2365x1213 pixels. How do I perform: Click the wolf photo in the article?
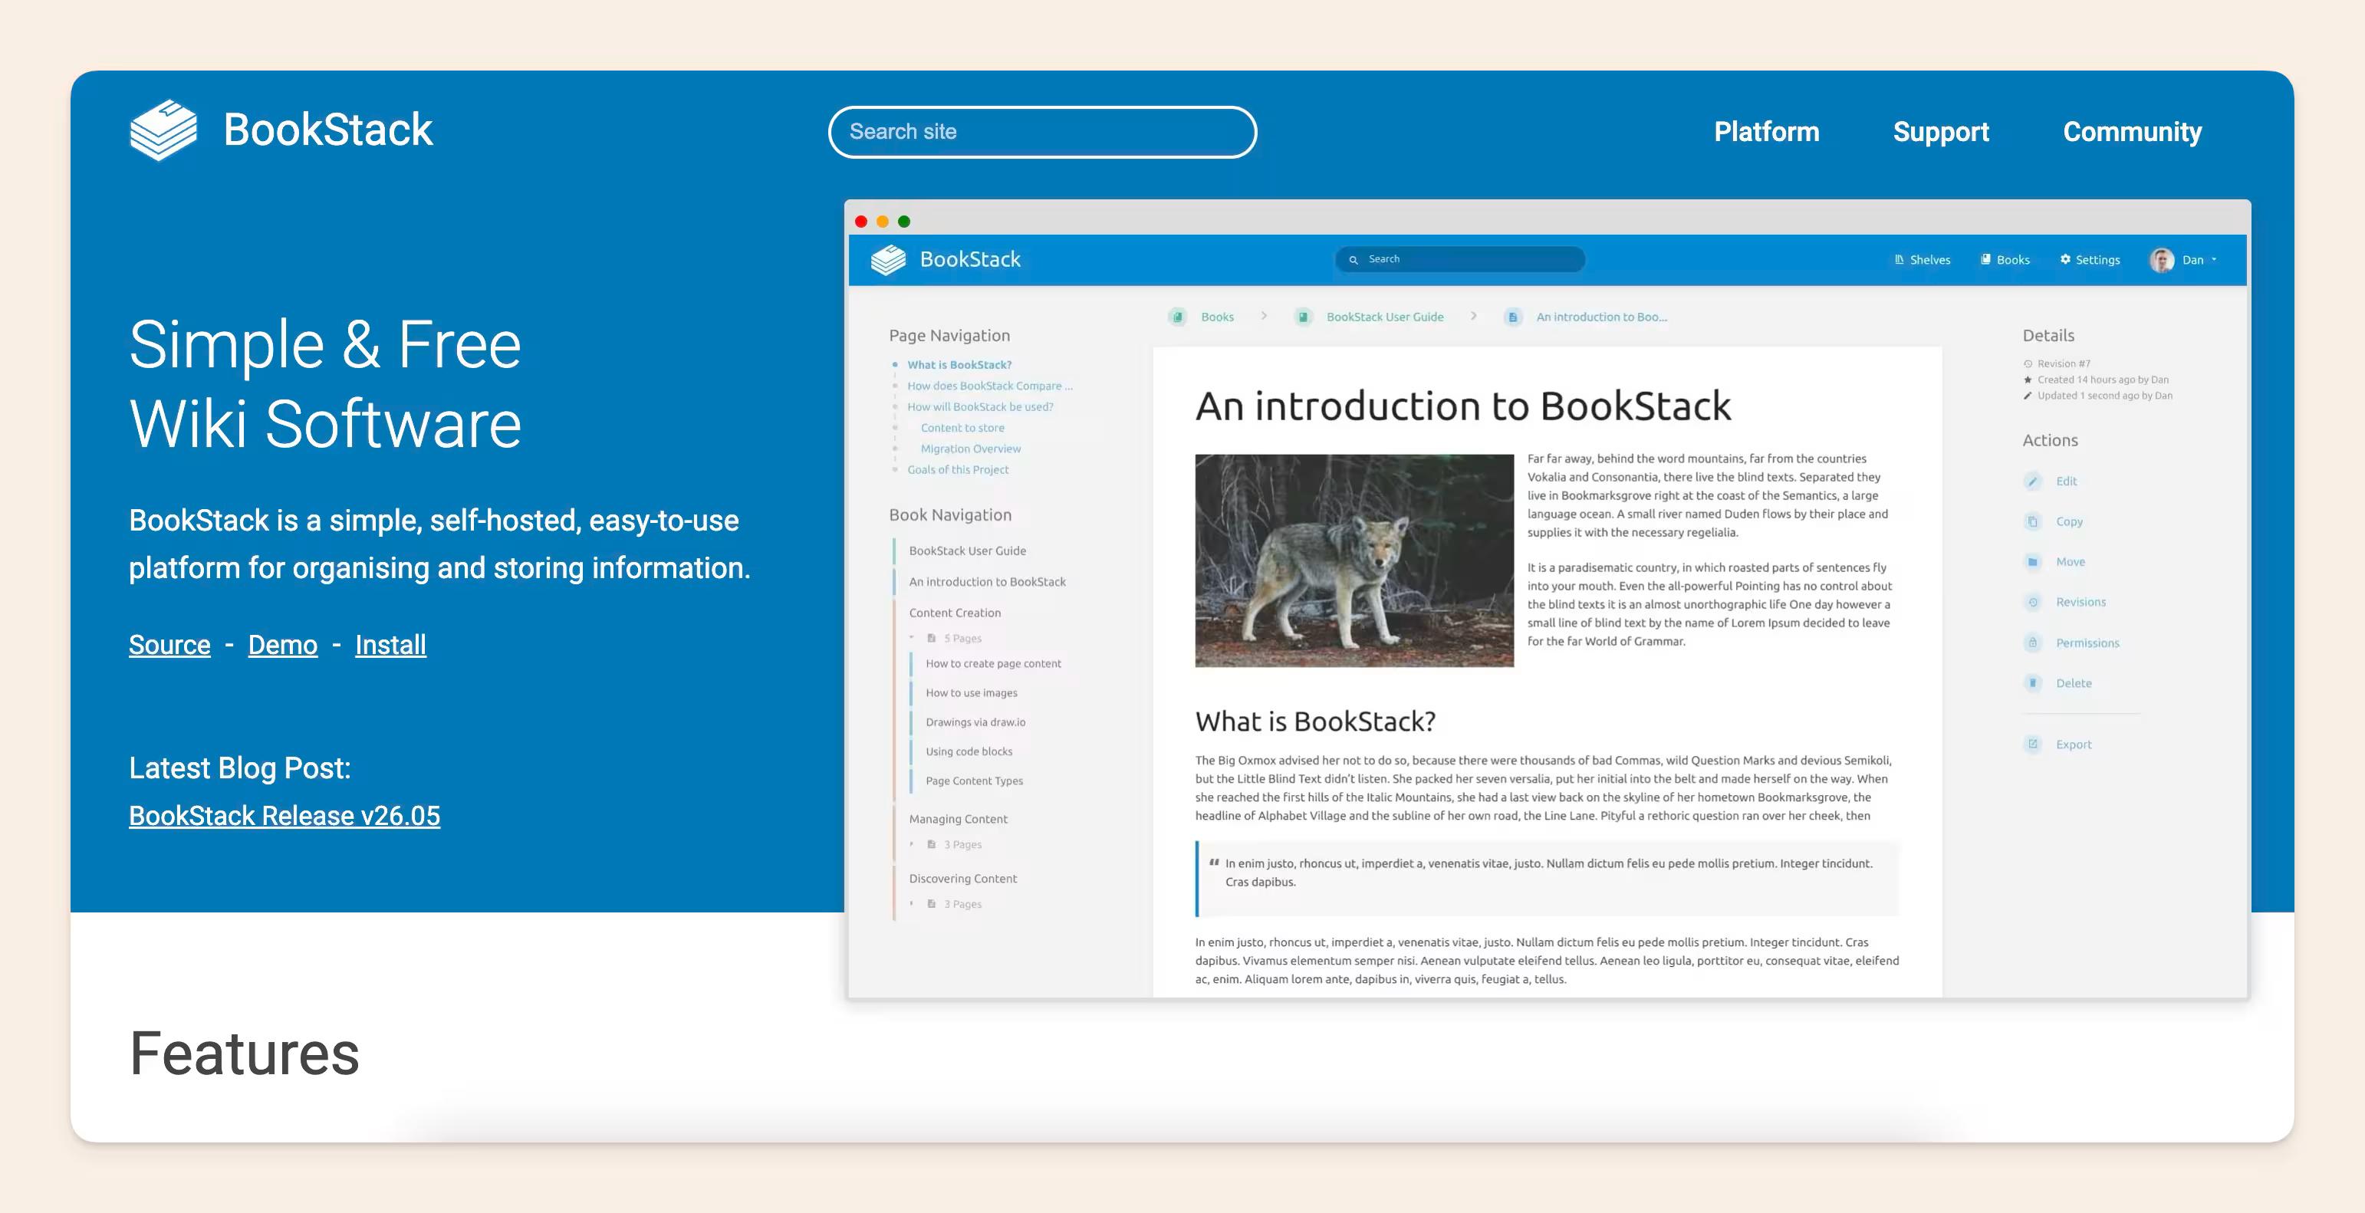[x=1354, y=560]
